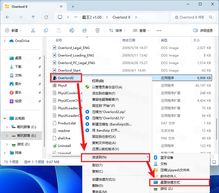This screenshot has width=219, height=193.
Task: Select the Product.dat file
Action: tap(64, 123)
